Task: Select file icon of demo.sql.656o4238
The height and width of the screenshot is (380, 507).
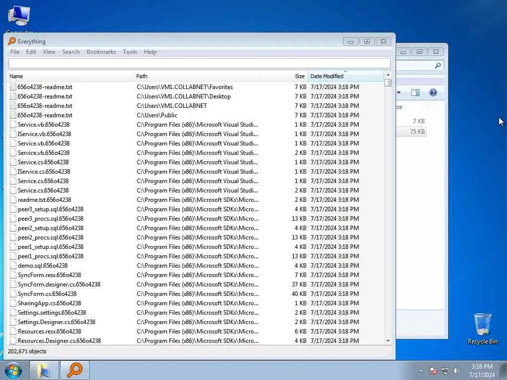Action: [x=13, y=266]
